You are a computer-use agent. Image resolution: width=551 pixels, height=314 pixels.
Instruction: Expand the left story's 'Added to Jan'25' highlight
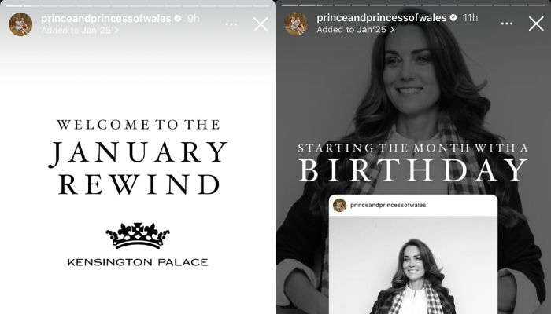[80, 31]
